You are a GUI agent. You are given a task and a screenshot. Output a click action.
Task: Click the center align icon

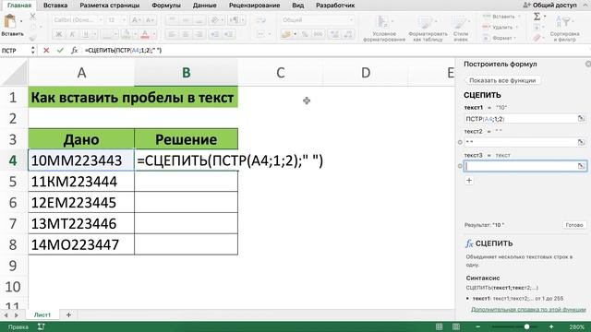pyautogui.click(x=186, y=34)
